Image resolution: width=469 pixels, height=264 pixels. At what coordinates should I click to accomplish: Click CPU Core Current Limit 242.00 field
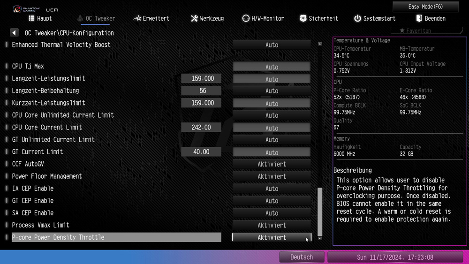pyautogui.click(x=201, y=128)
